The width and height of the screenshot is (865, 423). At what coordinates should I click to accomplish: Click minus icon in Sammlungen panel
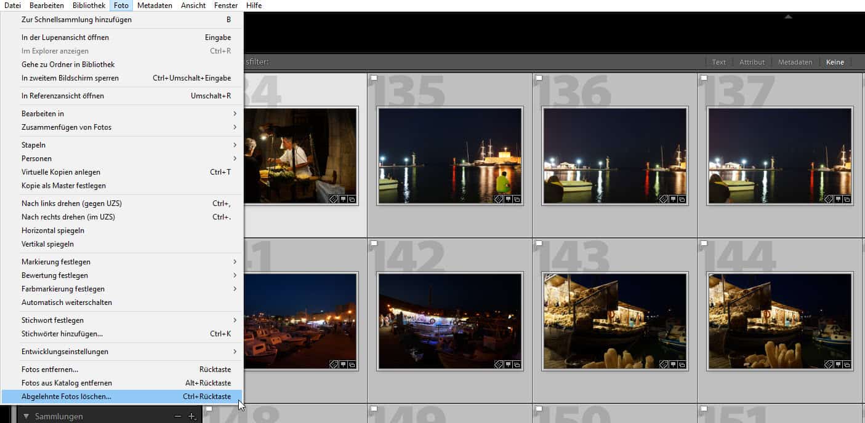point(178,416)
